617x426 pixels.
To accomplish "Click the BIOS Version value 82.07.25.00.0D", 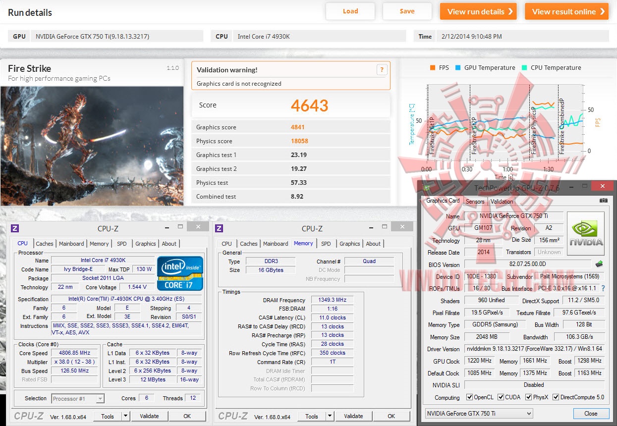I will [528, 265].
